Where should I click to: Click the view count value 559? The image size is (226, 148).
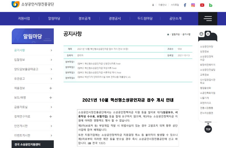click(180, 49)
